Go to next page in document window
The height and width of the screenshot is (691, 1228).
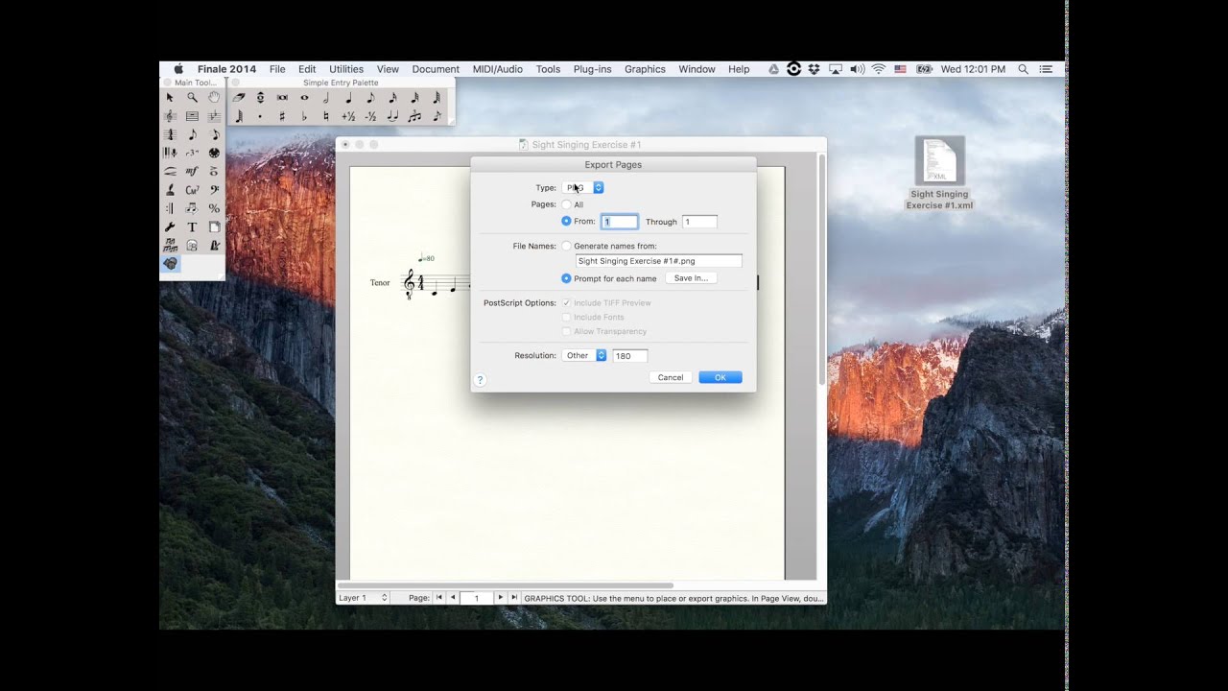pyautogui.click(x=500, y=598)
